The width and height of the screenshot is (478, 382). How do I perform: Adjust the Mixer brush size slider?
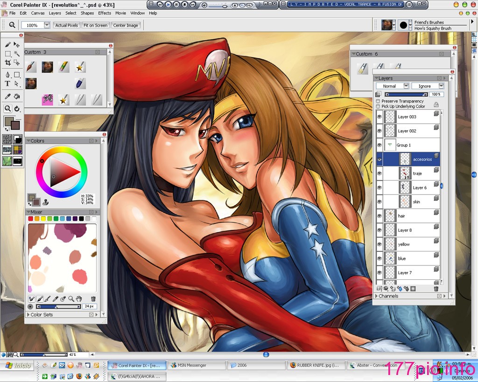58,306
